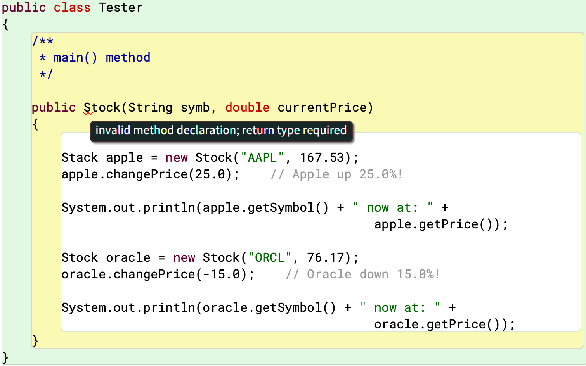Click the error tooltip about invalid method declaration
The width and height of the screenshot is (586, 366).
point(221,131)
